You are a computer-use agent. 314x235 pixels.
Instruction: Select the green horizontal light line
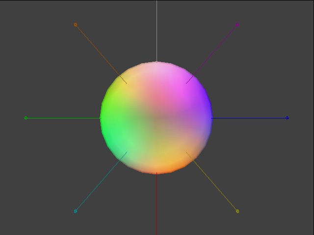click(64, 118)
